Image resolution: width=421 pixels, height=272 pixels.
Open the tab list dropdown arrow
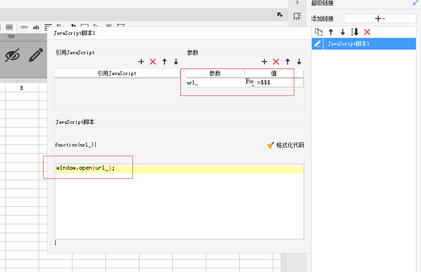tap(280, 15)
